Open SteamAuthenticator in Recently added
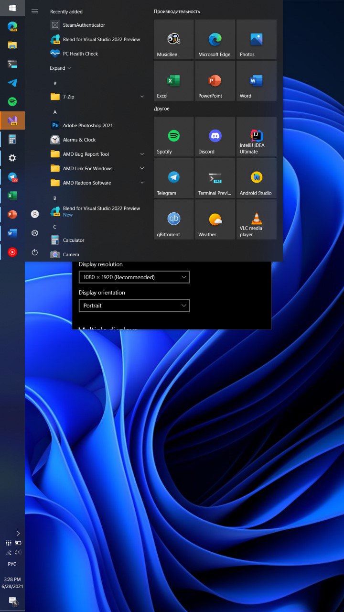The width and height of the screenshot is (344, 612). [97, 25]
